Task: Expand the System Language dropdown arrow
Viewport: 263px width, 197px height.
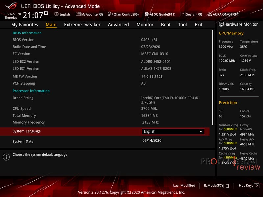Action: 201,132
